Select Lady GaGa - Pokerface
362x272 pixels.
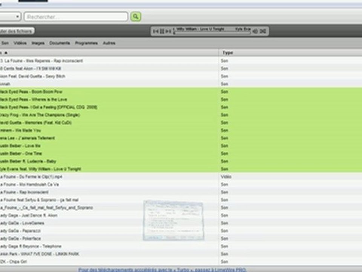(x=181, y=238)
